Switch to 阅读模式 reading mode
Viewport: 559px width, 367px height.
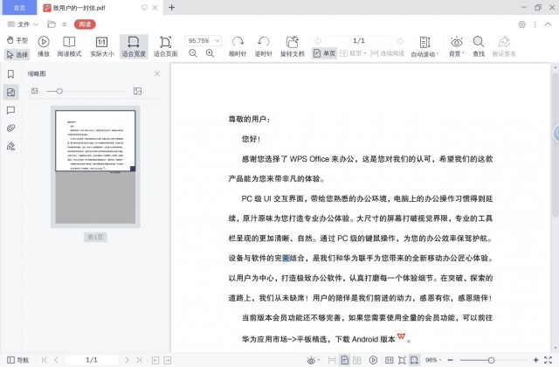[x=69, y=46]
